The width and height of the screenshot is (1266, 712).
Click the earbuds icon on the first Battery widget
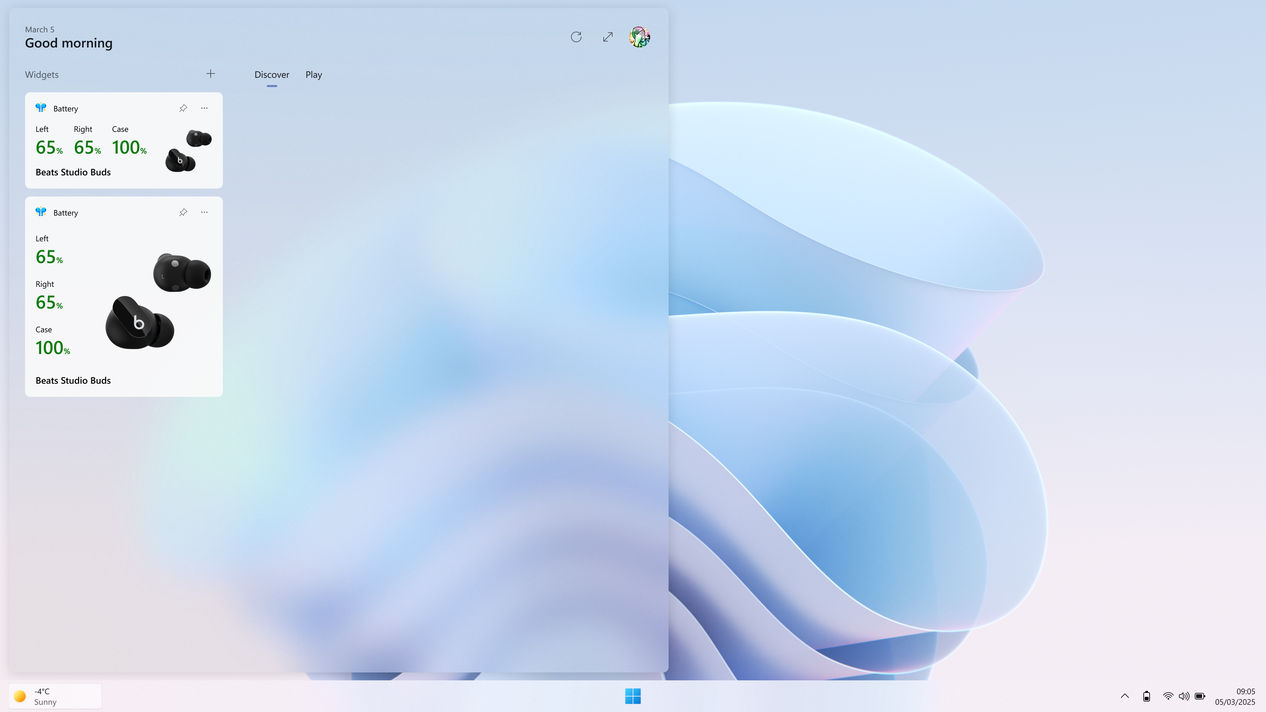[41, 107]
